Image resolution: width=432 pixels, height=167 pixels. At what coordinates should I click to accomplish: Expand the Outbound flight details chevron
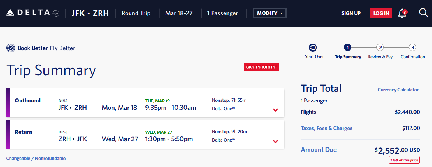coord(275,110)
